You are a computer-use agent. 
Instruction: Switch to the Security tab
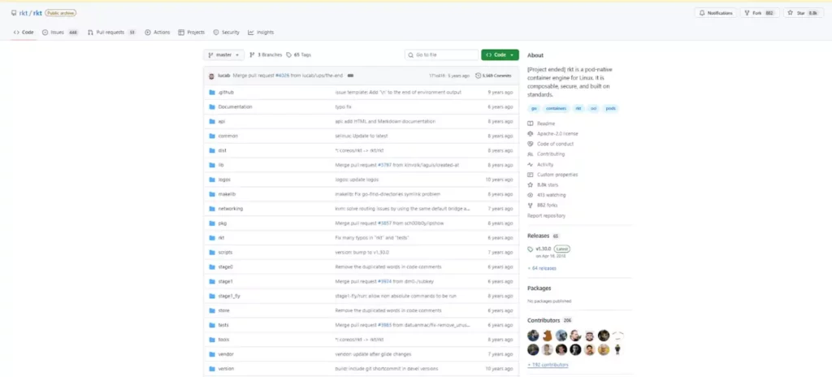pos(226,32)
